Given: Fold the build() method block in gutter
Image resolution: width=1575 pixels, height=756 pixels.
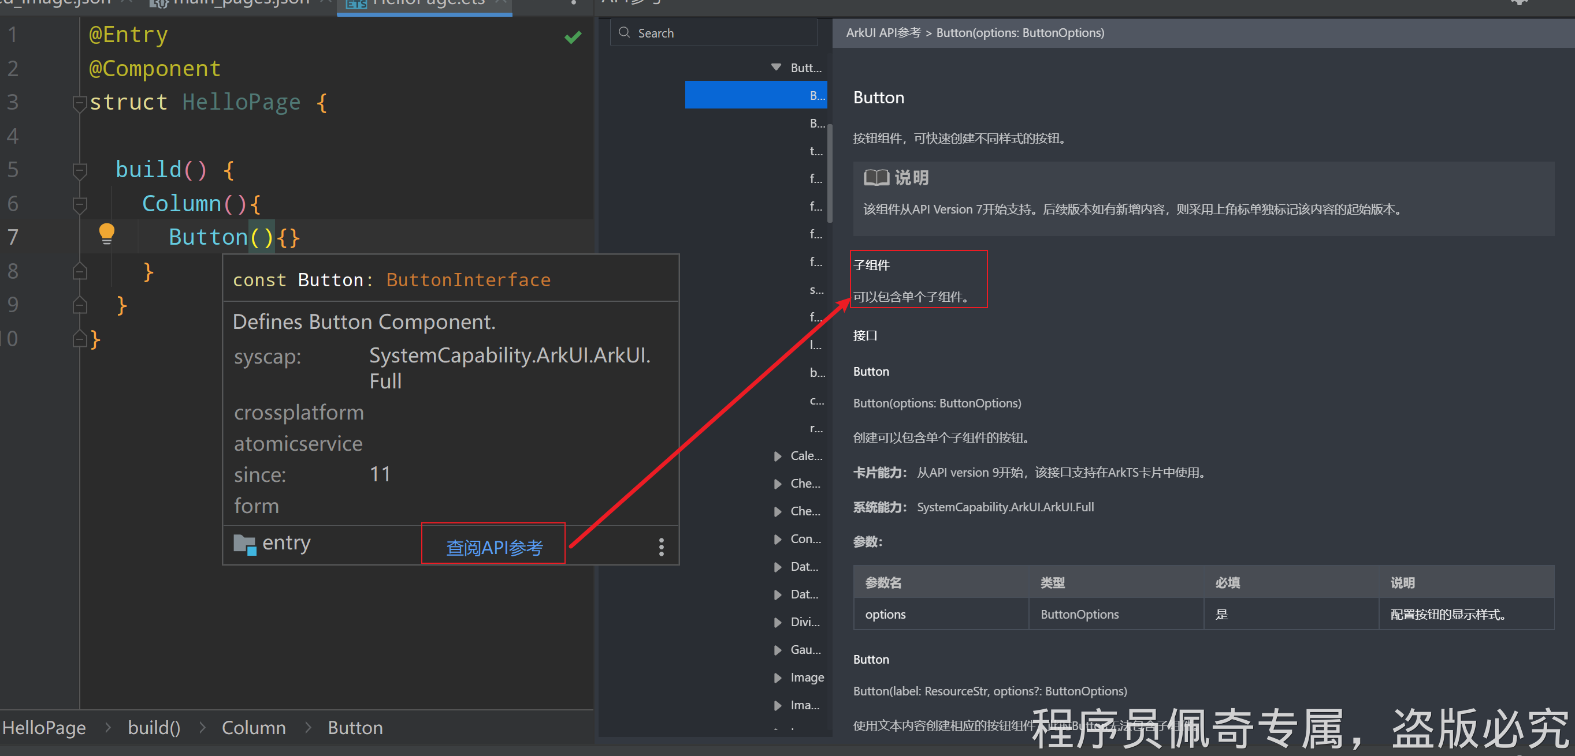Looking at the screenshot, I should point(80,170).
